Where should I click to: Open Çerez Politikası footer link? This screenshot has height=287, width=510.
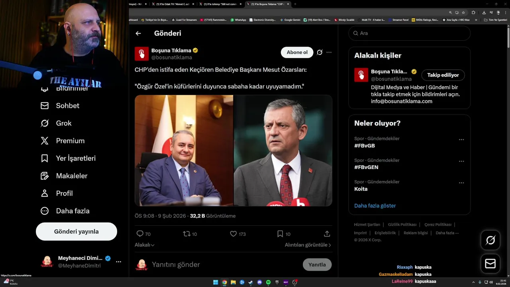(438, 224)
